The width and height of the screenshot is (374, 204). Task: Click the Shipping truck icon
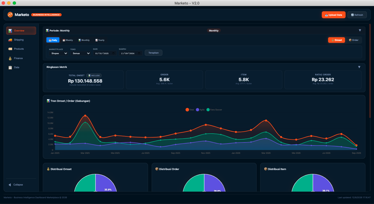tap(10, 40)
